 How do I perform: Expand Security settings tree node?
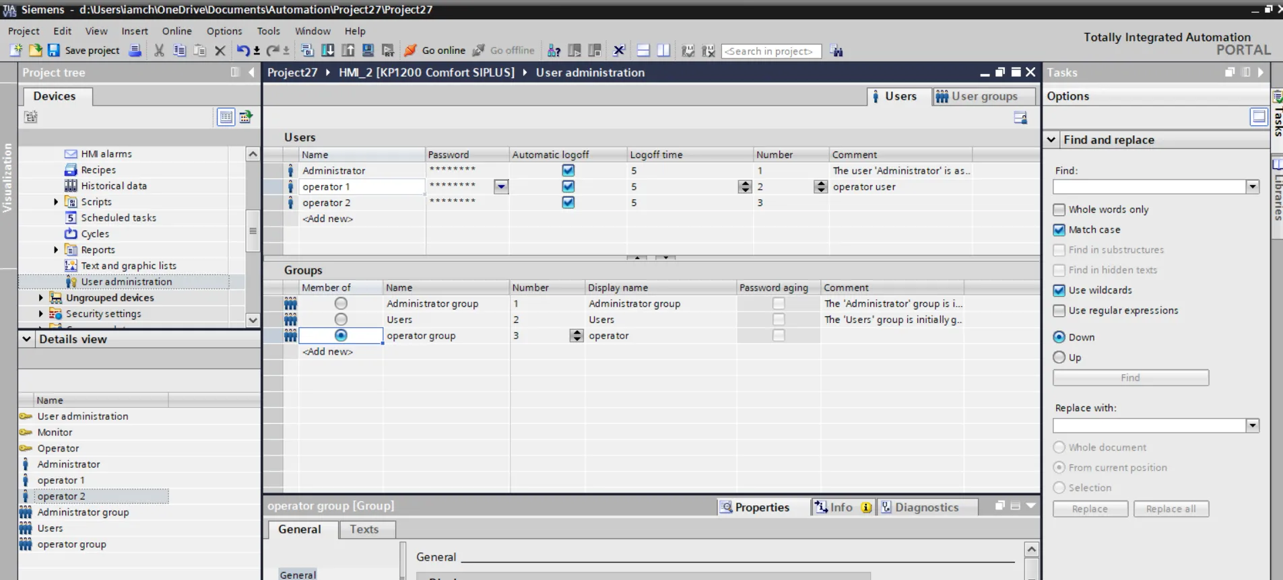pos(40,314)
